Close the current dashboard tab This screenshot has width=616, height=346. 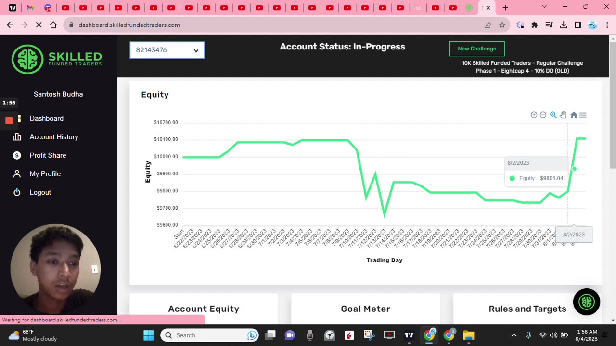click(x=488, y=8)
